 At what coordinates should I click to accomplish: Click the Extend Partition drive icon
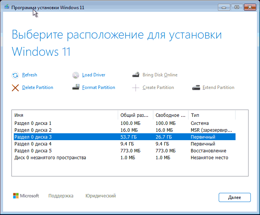coord(196,87)
